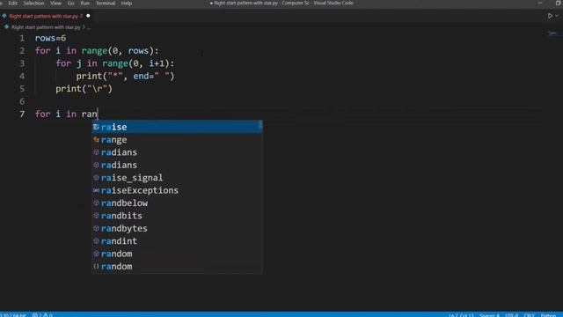Screen dimensions: 563x317
Task: Change file encoding UTF-8 in status bar
Action: click(x=512, y=315)
